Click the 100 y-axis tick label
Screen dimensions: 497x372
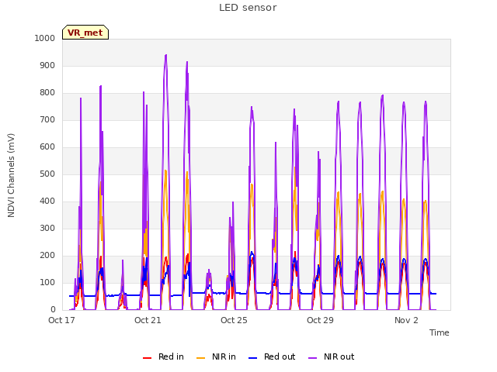tap(47, 282)
